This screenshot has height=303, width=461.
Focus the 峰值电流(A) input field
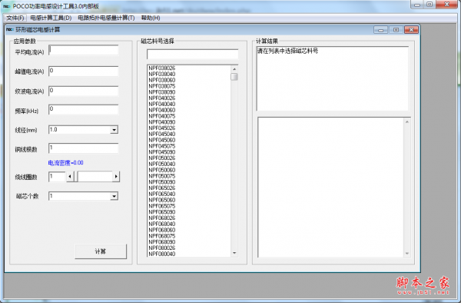pyautogui.click(x=84, y=72)
